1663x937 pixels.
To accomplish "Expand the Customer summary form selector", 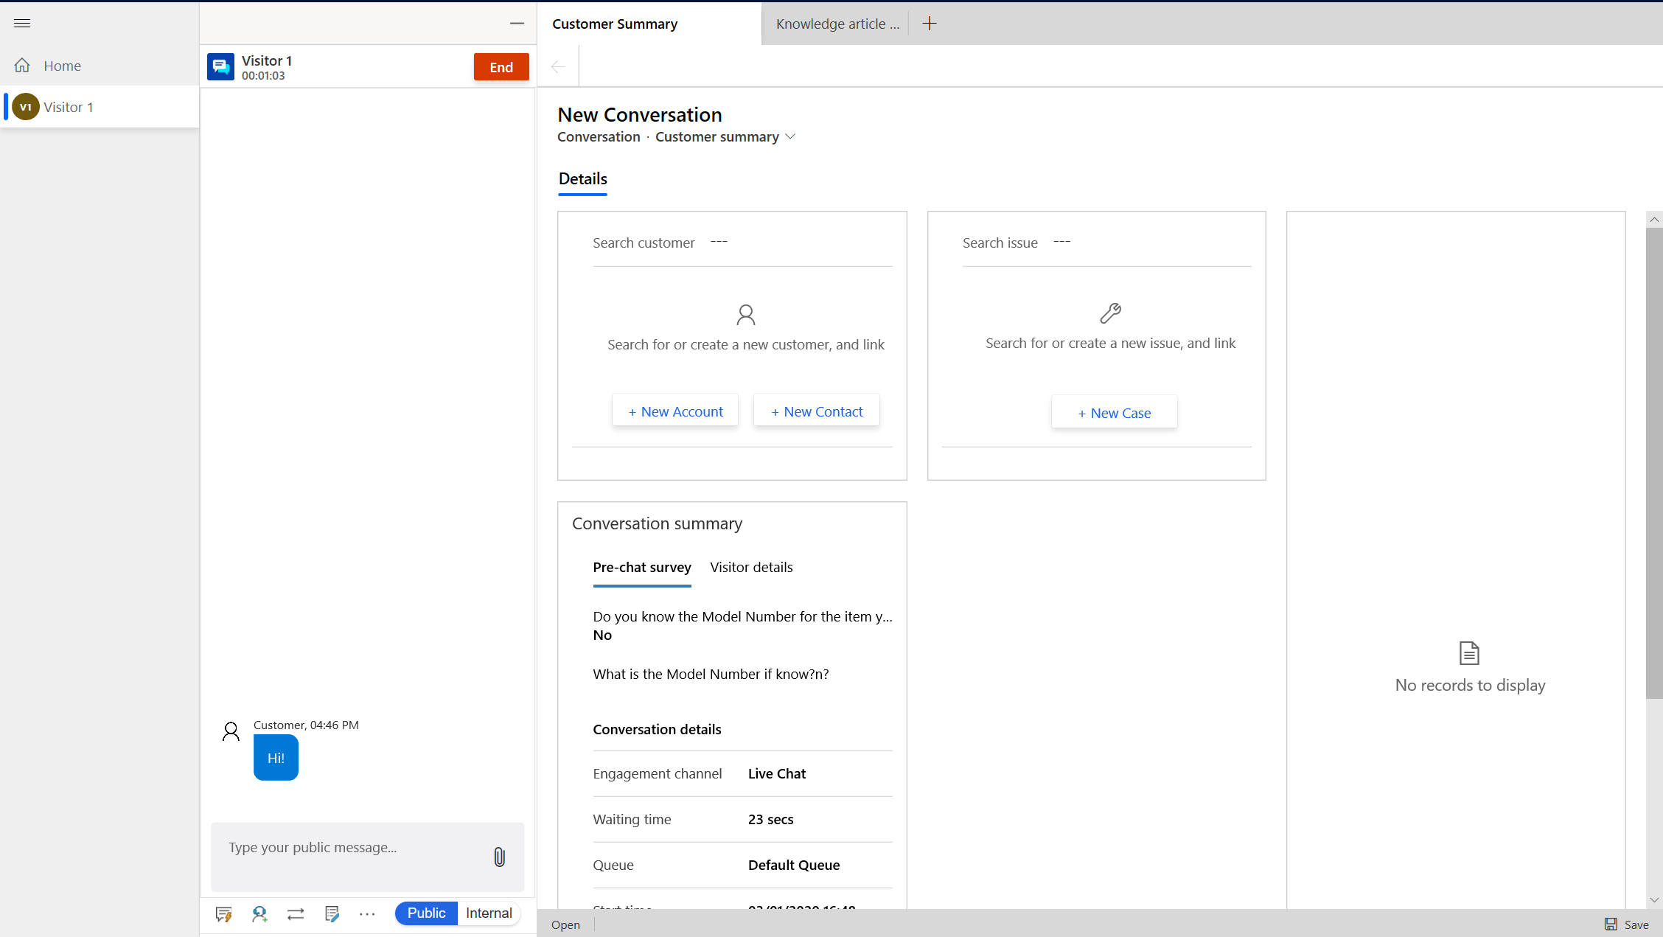I will [x=790, y=137].
